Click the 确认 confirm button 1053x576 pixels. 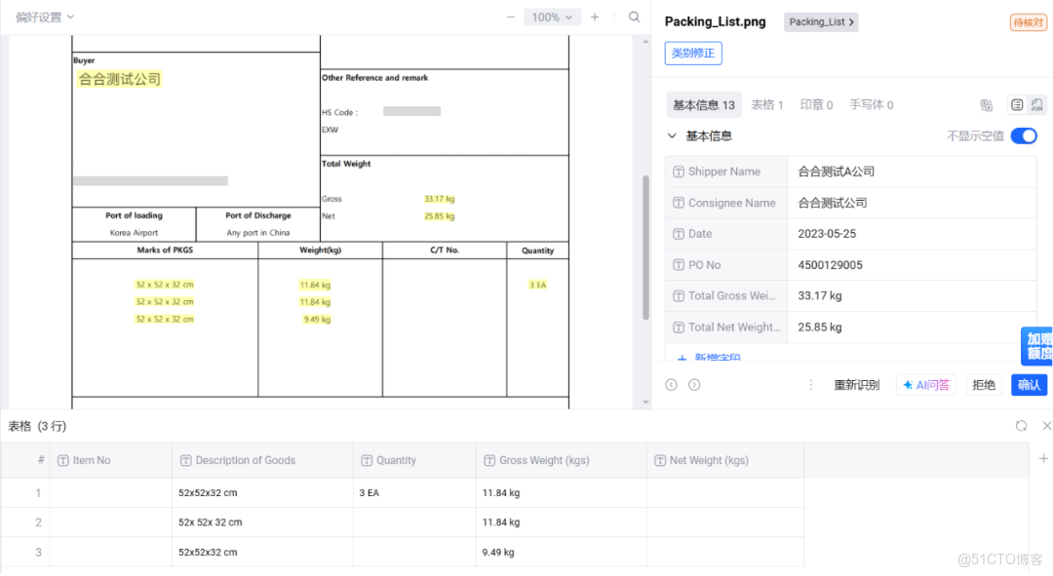coord(1029,384)
